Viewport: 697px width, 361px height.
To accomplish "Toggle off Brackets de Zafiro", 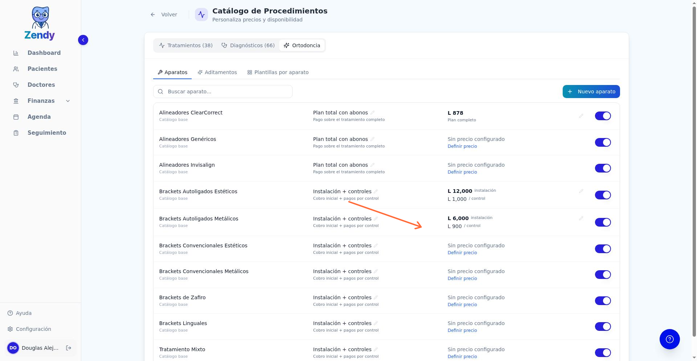I will 603,301.
